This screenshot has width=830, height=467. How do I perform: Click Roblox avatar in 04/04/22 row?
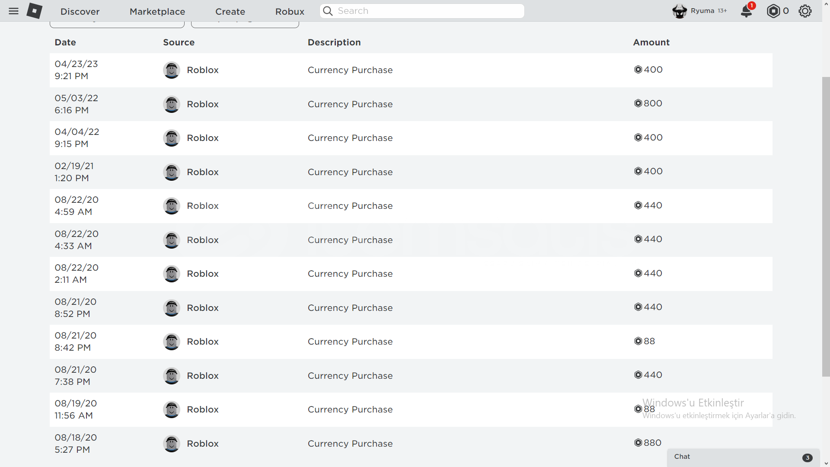172,138
